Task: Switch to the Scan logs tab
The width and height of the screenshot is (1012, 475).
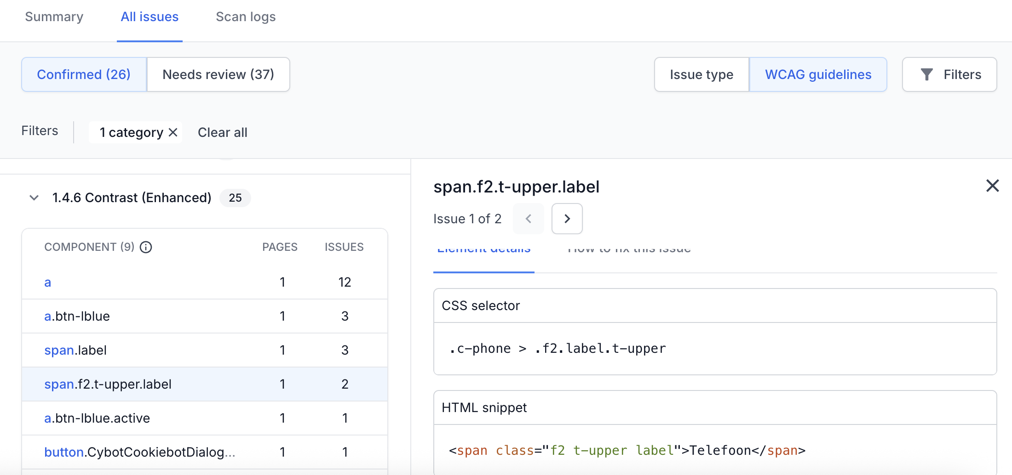Action: 245,17
